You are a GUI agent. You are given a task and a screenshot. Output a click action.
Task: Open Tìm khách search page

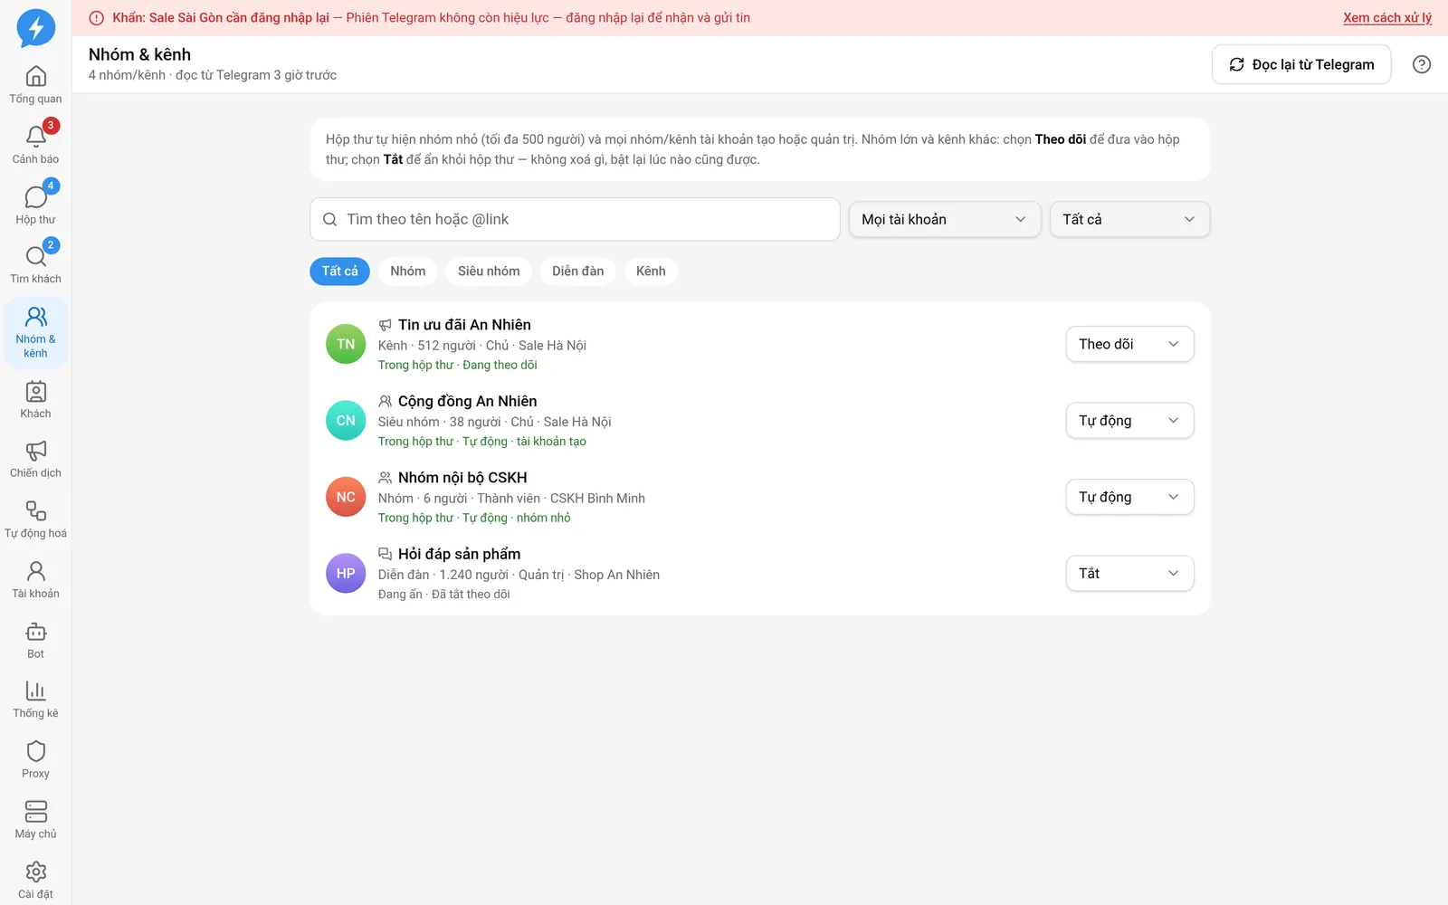click(x=36, y=264)
